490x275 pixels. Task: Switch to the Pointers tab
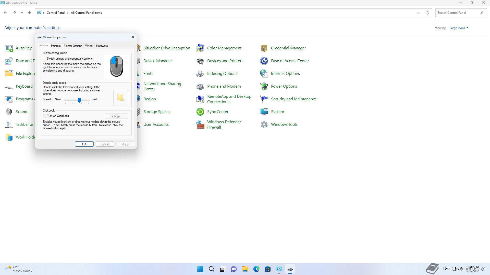click(56, 46)
